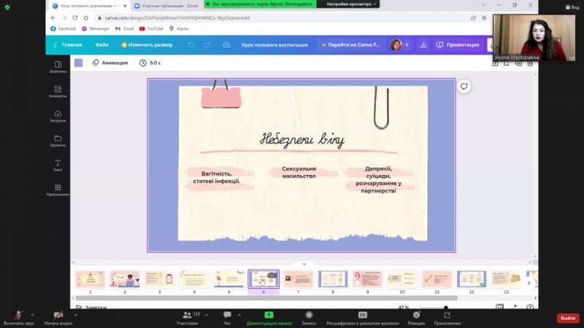Select slide thumbnail 7
584x328 pixels.
click(x=298, y=279)
